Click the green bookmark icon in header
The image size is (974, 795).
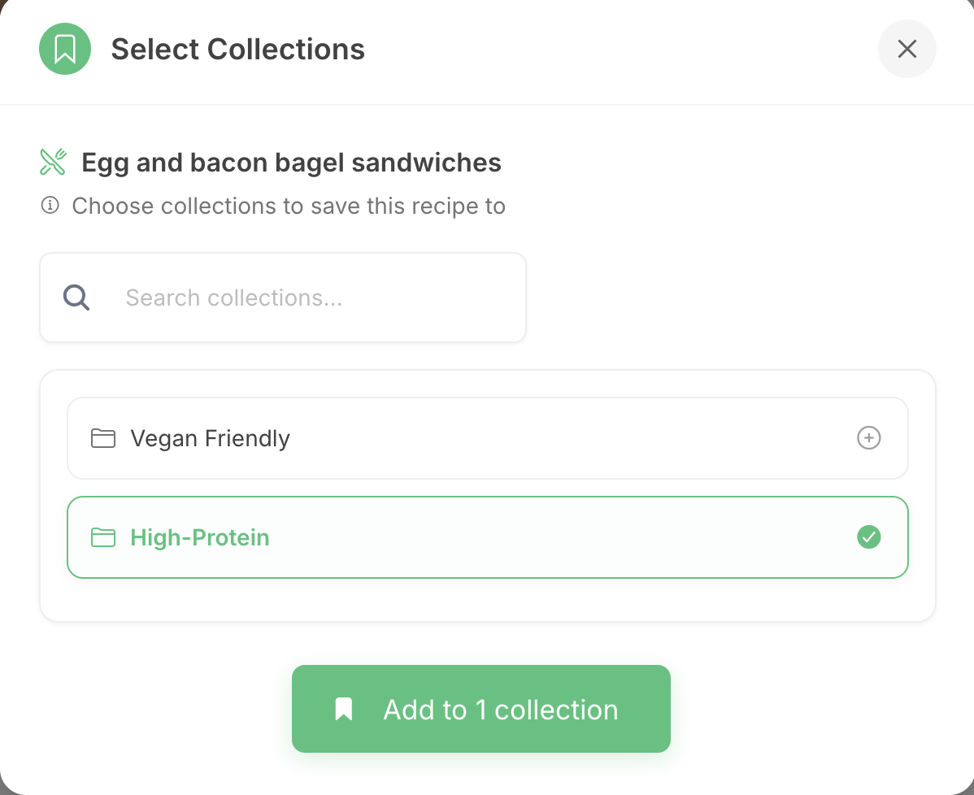pos(65,49)
